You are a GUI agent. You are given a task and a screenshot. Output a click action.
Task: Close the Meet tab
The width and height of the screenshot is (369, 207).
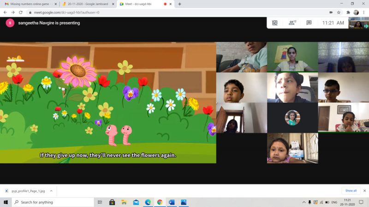[171, 4]
